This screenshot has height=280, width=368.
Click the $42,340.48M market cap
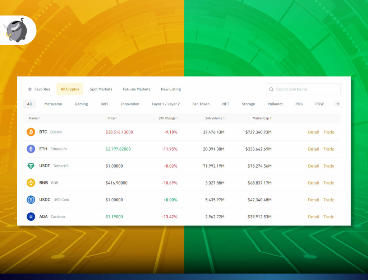click(259, 200)
